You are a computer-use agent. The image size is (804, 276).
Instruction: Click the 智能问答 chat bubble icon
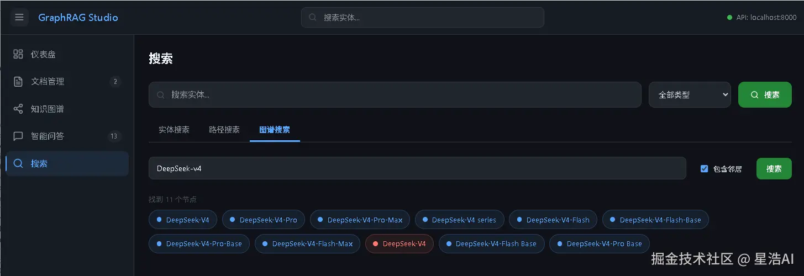click(x=18, y=136)
